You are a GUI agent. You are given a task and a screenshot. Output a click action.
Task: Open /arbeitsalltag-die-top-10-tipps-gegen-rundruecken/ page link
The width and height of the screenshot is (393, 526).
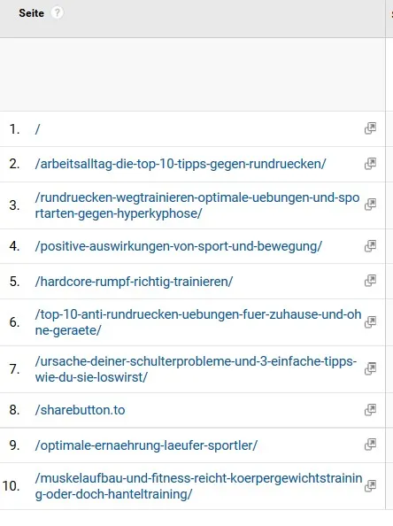(x=181, y=164)
